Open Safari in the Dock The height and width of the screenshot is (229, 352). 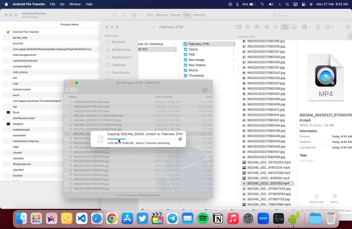tap(97, 218)
